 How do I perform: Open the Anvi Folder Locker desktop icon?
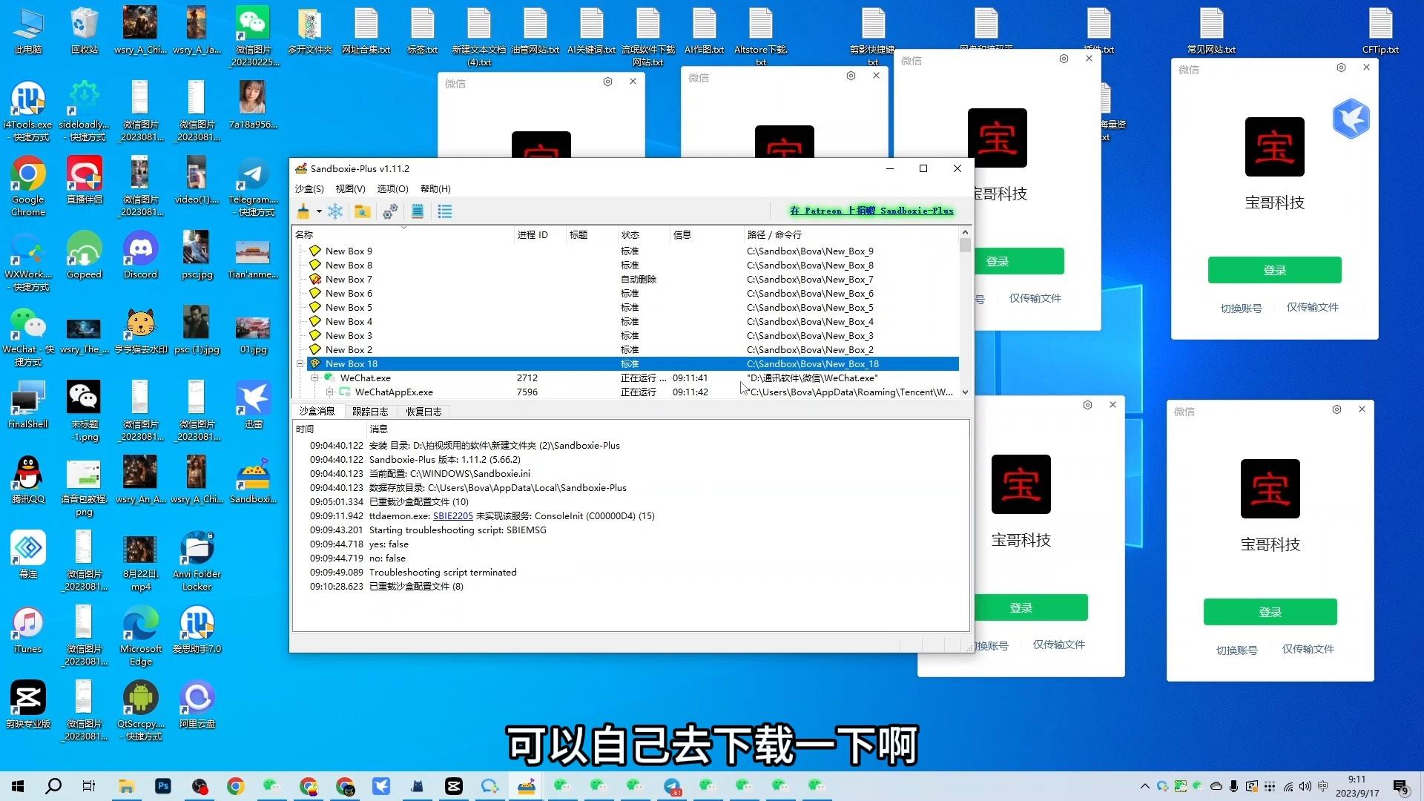[x=197, y=561]
